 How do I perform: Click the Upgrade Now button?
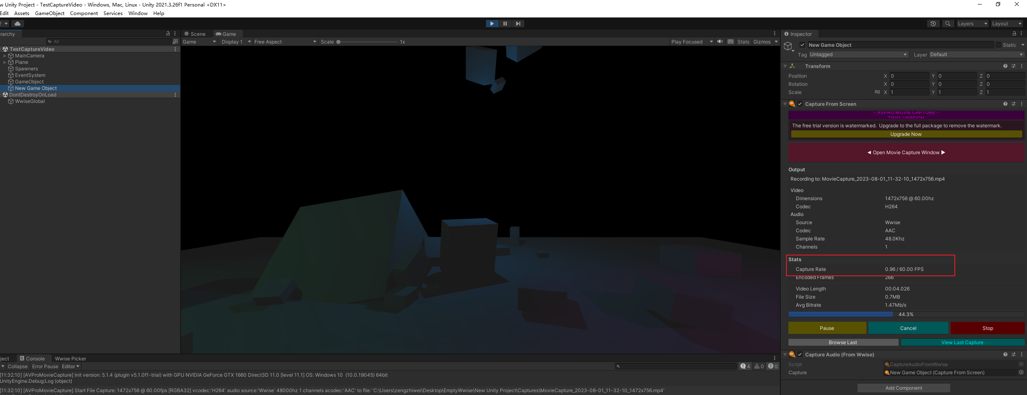(906, 134)
